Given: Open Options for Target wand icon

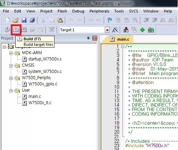Looking at the screenshot, I should click(115, 30).
